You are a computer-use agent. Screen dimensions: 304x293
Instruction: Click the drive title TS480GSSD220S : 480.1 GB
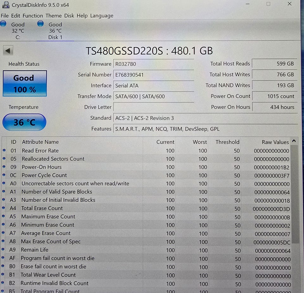(149, 51)
